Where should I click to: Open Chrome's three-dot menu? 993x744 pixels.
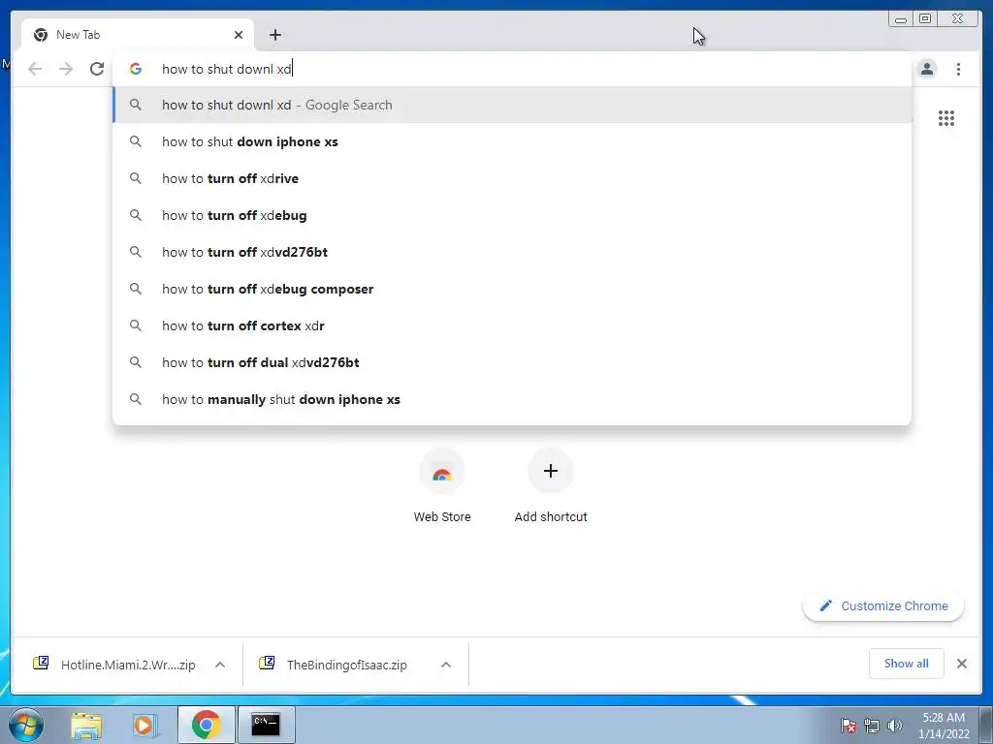coord(958,69)
